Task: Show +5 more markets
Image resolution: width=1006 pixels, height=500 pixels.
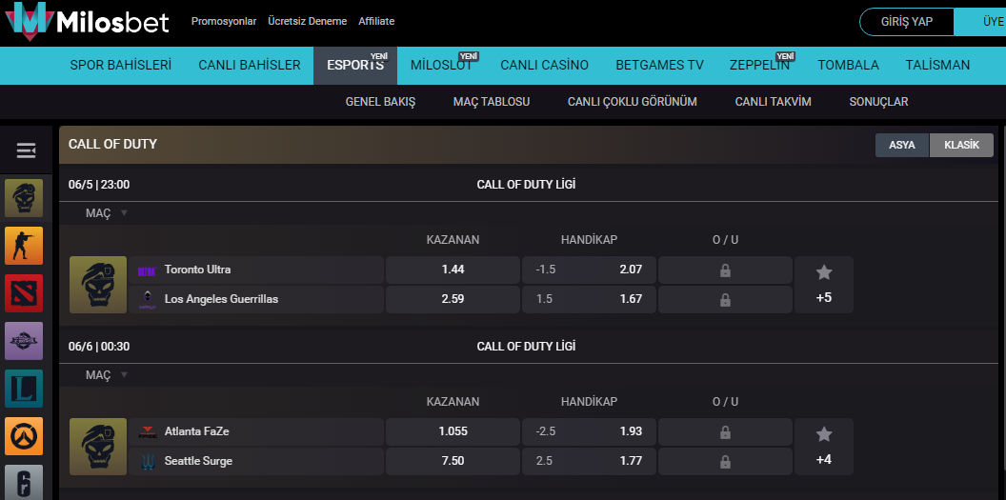Action: point(824,298)
